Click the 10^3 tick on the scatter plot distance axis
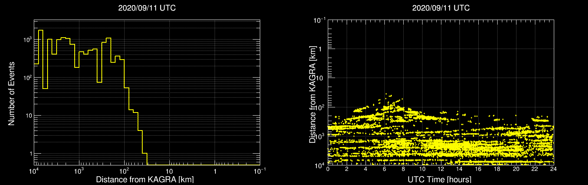The width and height of the screenshot is (588, 185). (320, 136)
